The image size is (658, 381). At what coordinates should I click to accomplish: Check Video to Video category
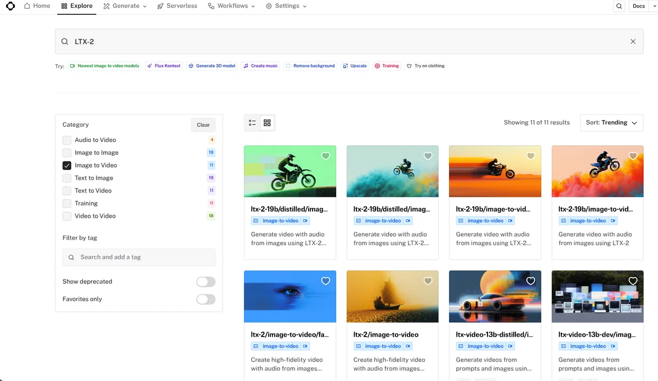(67, 216)
